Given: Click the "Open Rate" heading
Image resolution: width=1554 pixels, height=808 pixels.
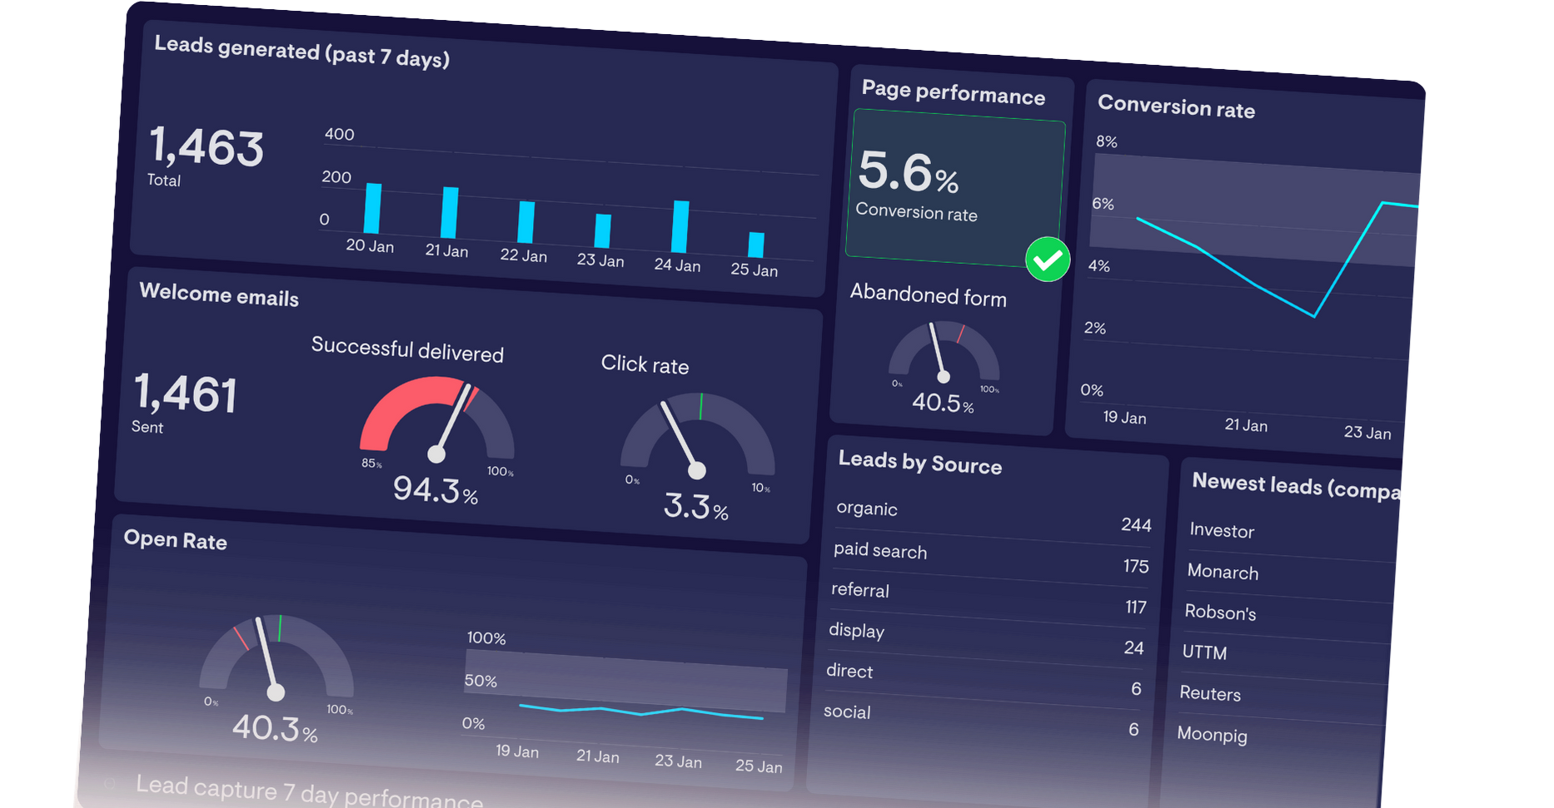Looking at the screenshot, I should point(176,540).
